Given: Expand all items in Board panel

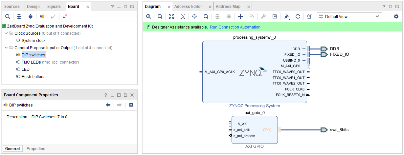Looking at the screenshot, I should pyautogui.click(x=30, y=16).
